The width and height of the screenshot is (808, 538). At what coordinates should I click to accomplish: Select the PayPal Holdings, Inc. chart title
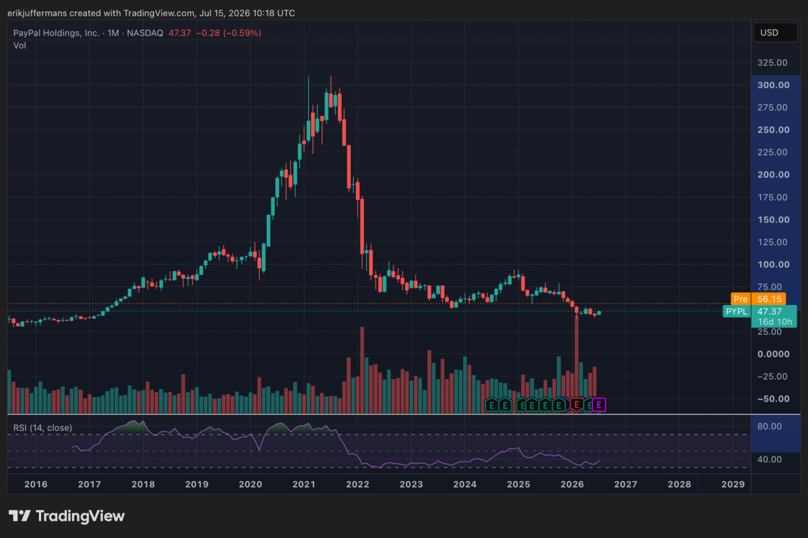pyautogui.click(x=56, y=33)
